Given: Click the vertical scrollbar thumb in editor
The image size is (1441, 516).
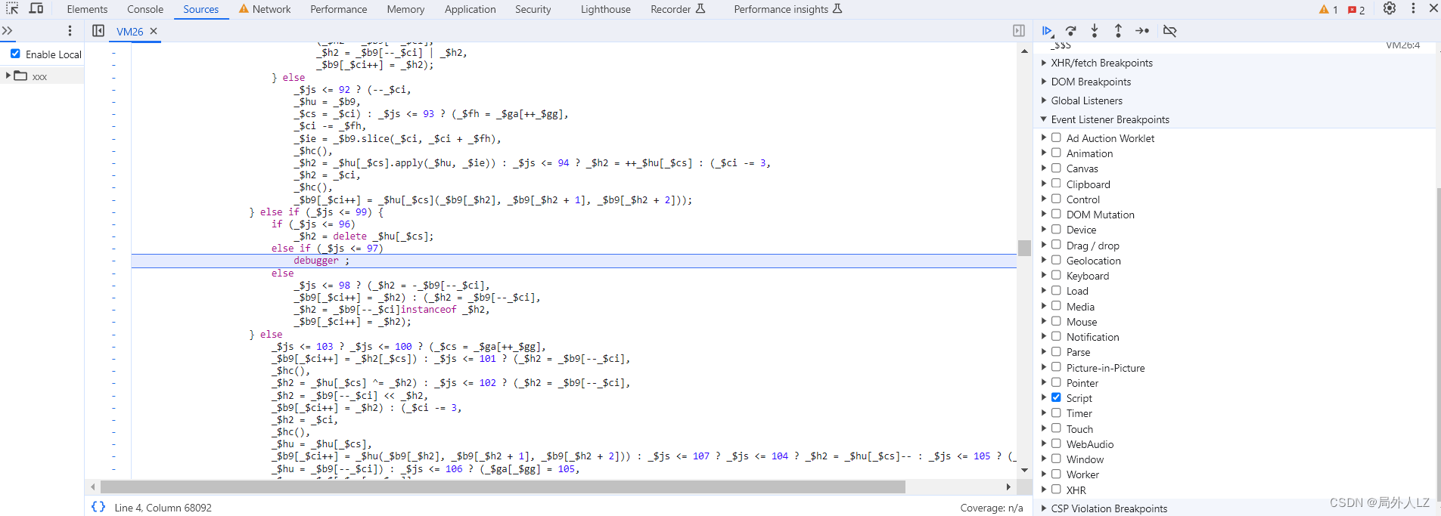Looking at the screenshot, I should click(x=1024, y=248).
